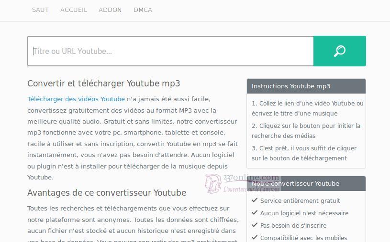Image resolution: width=390 pixels, height=242 pixels.
Task: Click the checkmark beside 'Aucun logiciel n'est nécessaire'
Action: tap(255, 212)
